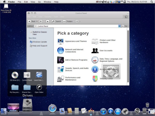Open pencil-and-ruler application icon in dock
Screen dimensions: 155x116
click(x=91, y=111)
